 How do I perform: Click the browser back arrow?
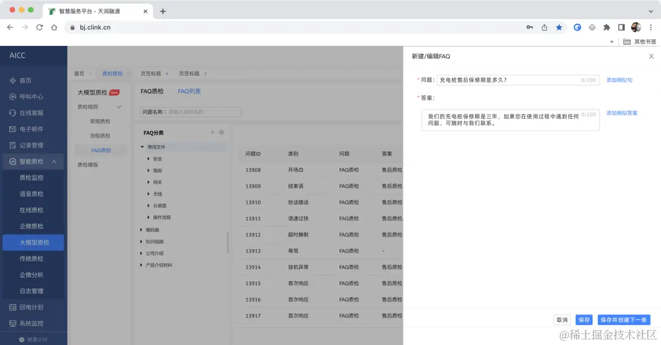10,28
